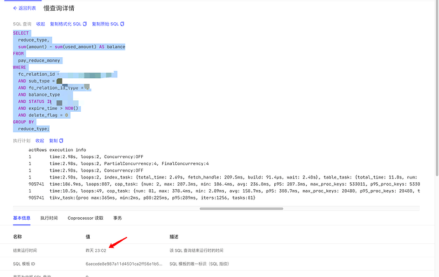Click the plan line with PartialConcurrency:4
The height and width of the screenshot is (277, 439).
tap(118, 163)
